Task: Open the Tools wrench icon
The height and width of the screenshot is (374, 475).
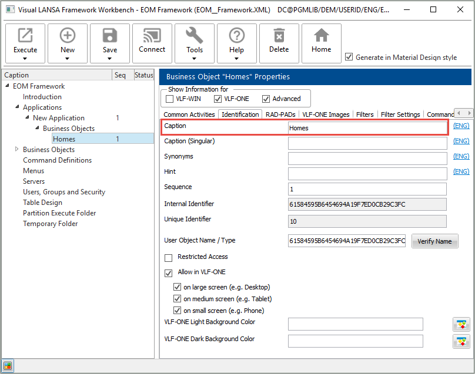Action: click(194, 35)
